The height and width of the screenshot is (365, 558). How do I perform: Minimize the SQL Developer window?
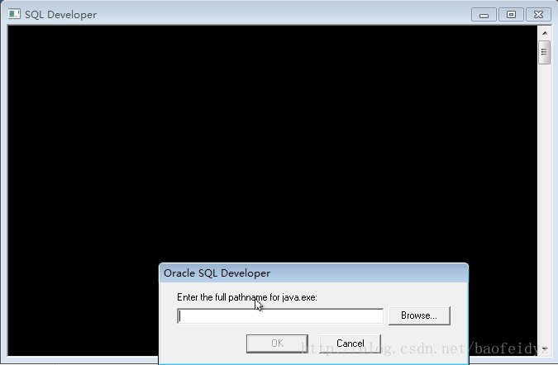point(484,15)
